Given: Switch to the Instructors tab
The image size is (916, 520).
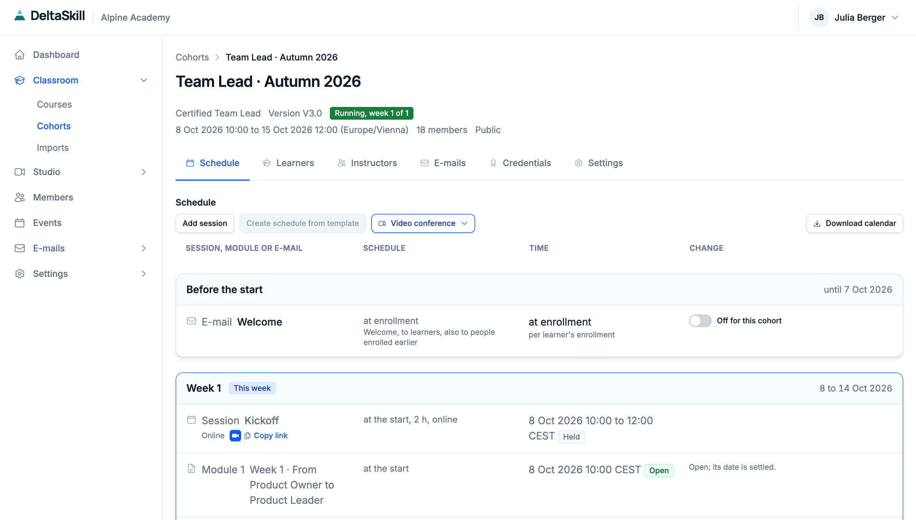Looking at the screenshot, I should tap(367, 163).
